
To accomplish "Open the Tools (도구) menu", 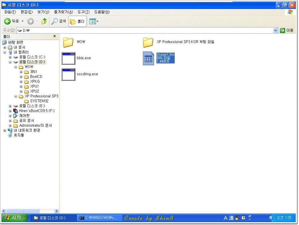I will [83, 12].
